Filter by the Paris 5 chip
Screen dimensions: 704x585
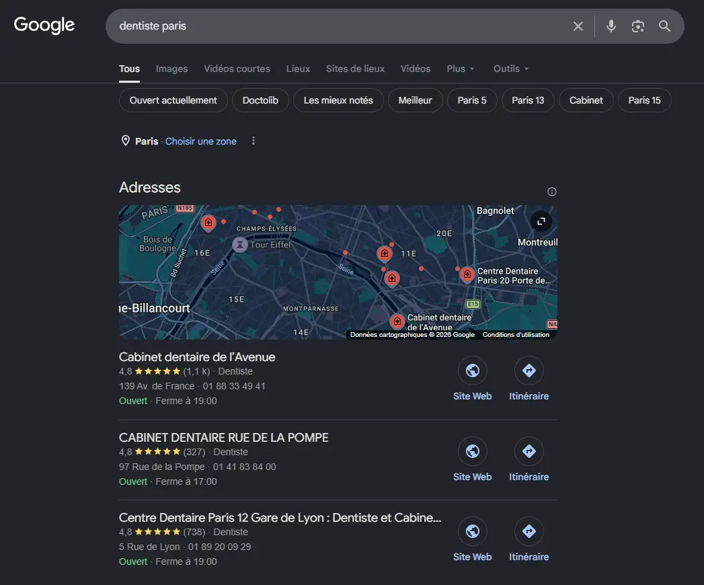coord(472,100)
